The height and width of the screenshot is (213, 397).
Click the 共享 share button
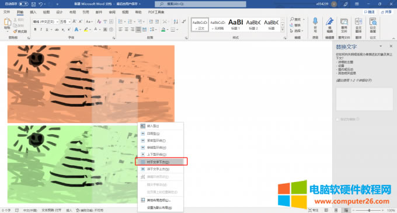point(386,12)
